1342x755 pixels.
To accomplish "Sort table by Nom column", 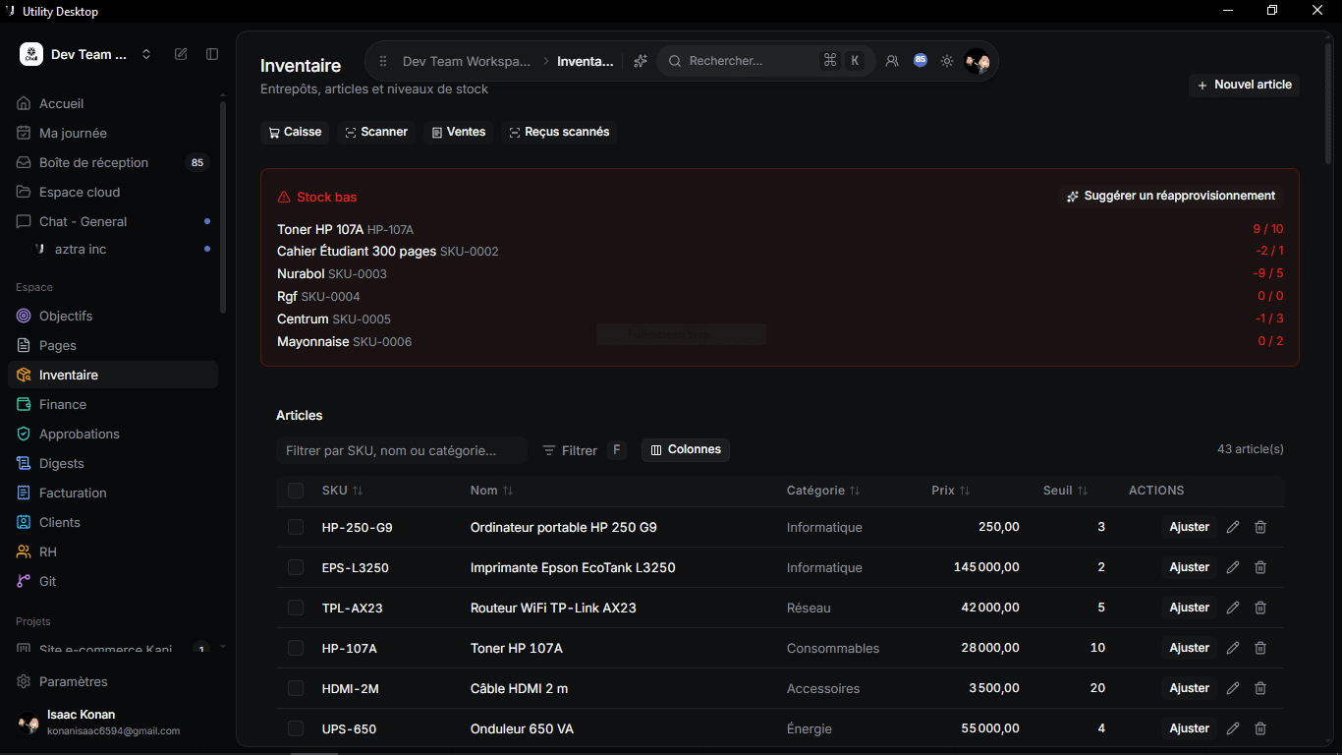I will click(491, 490).
